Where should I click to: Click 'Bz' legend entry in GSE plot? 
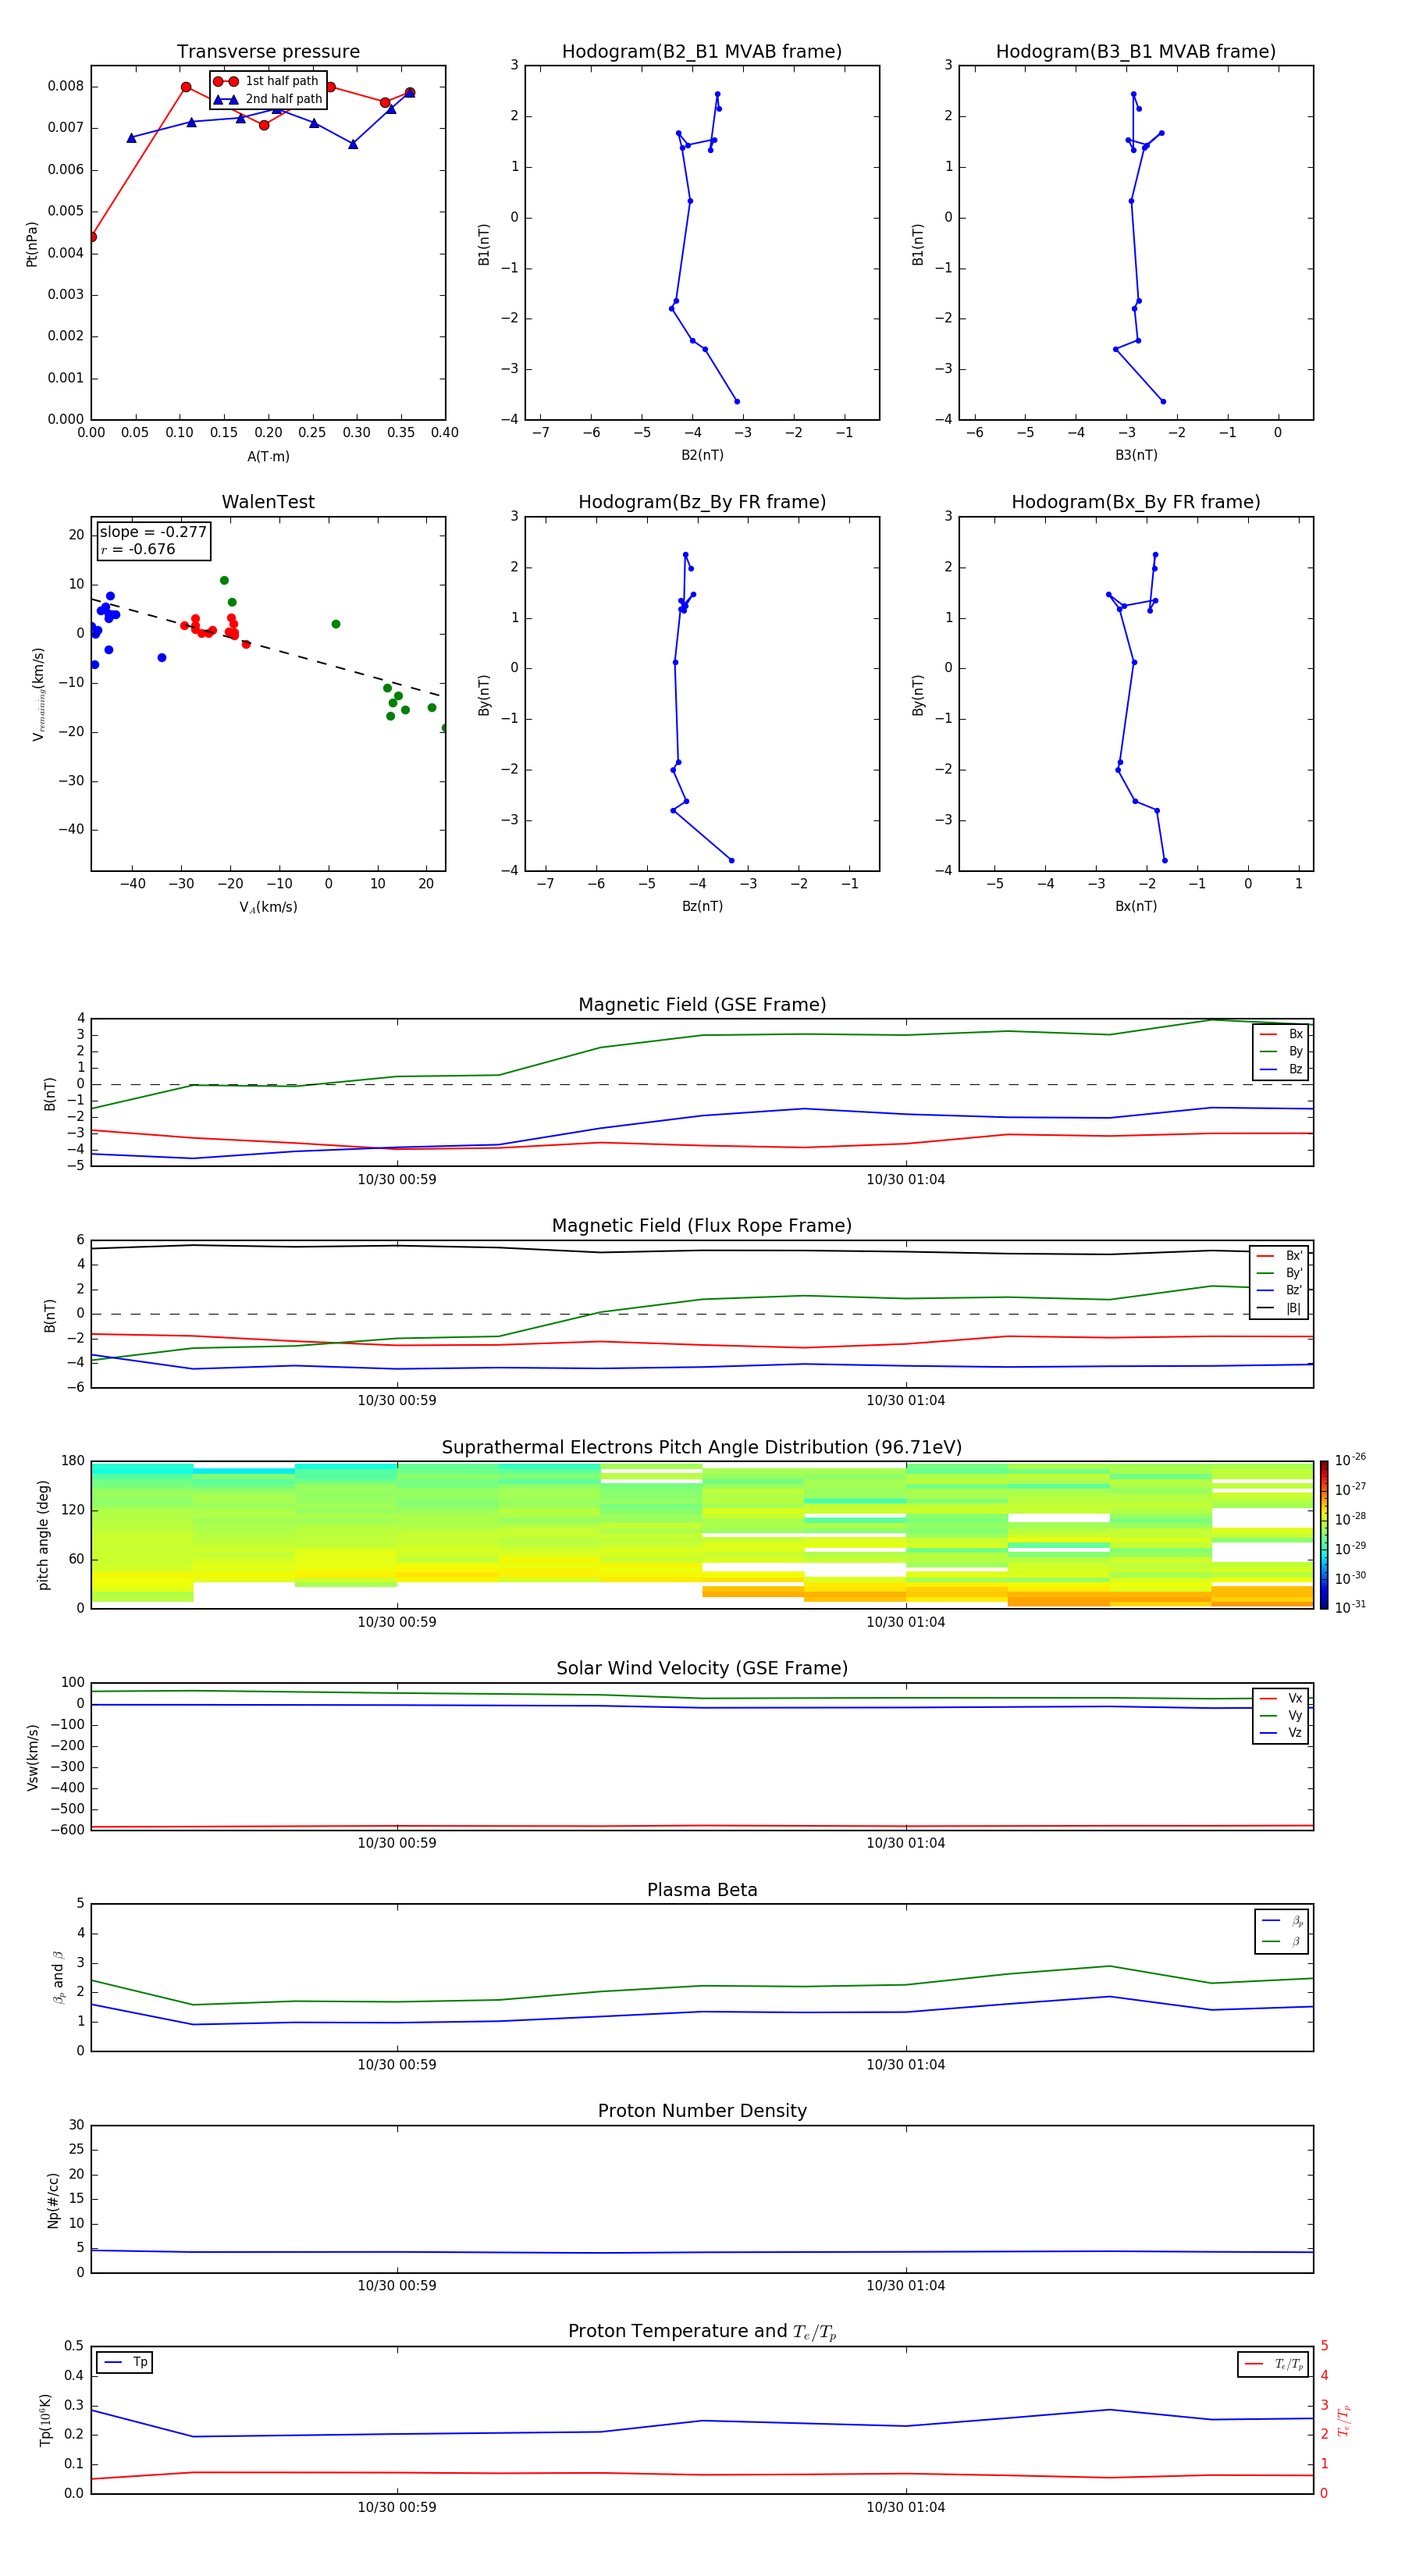click(1281, 1069)
